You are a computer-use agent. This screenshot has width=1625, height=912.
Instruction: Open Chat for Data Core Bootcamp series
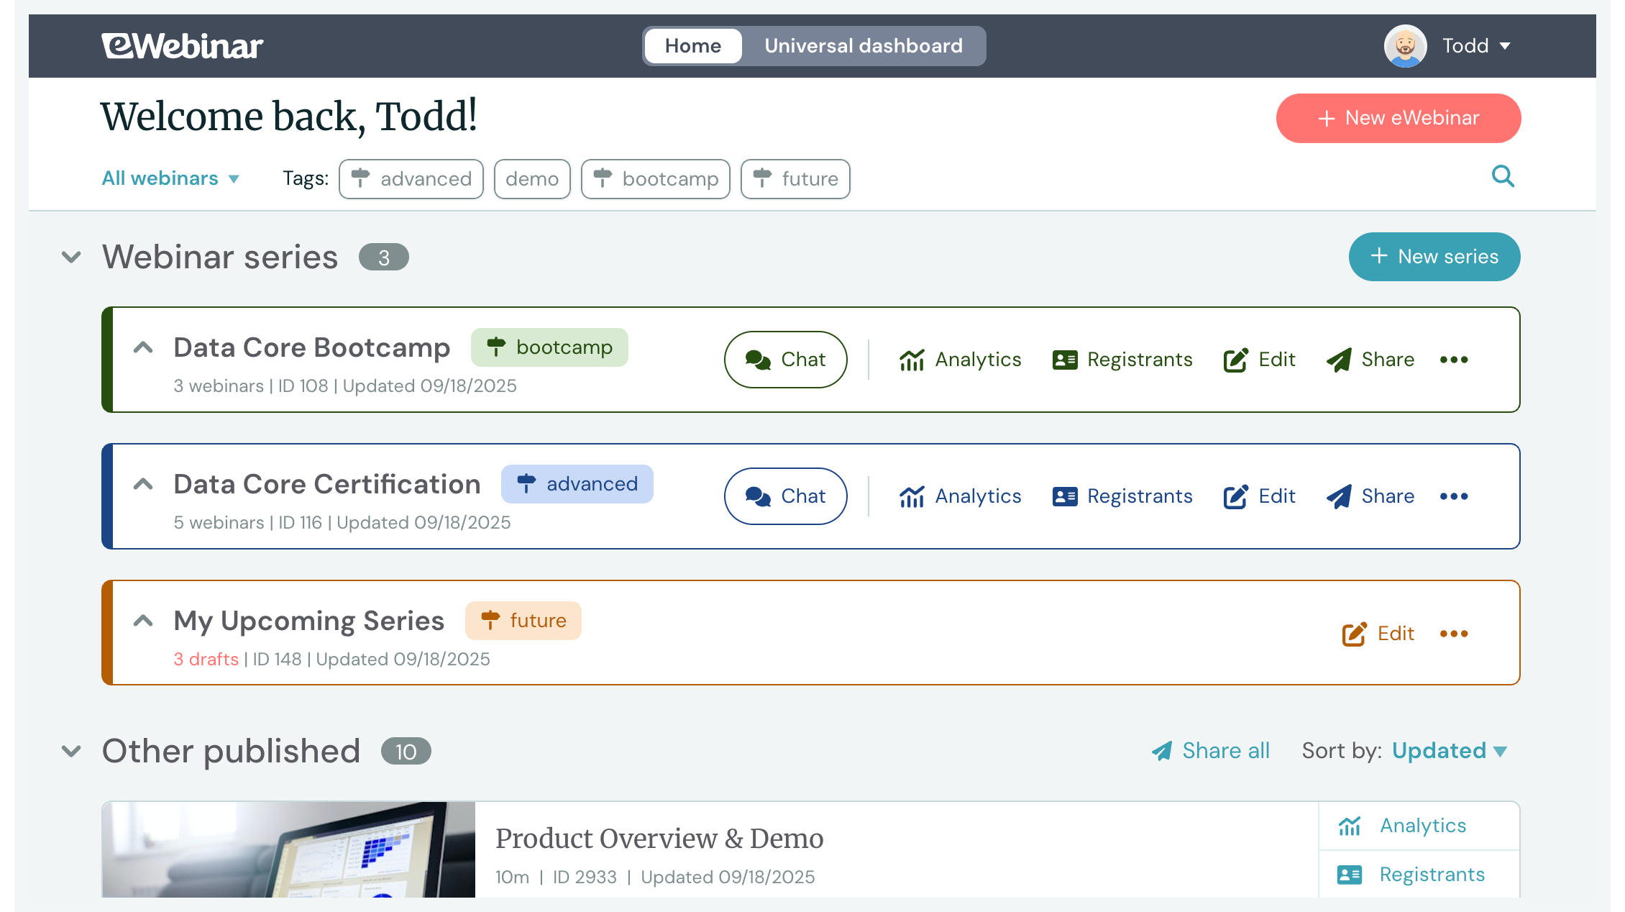coord(785,360)
